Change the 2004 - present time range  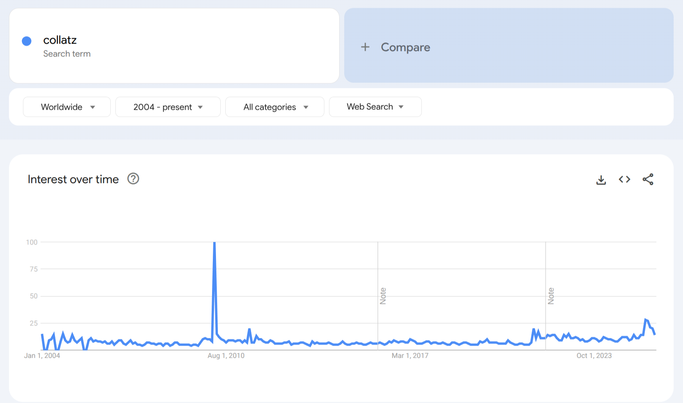pos(168,107)
